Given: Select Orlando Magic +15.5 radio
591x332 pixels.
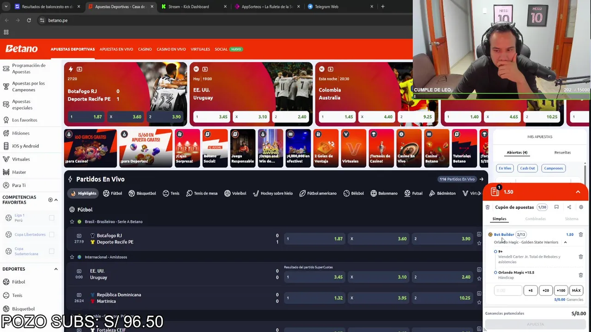Looking at the screenshot, I should [496, 273].
